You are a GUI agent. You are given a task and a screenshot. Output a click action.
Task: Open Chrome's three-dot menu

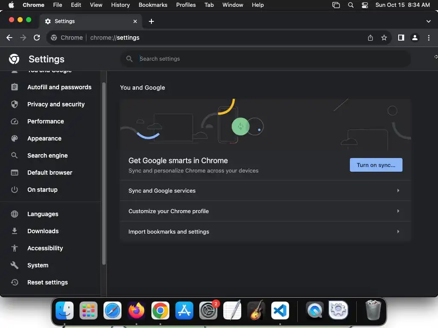[x=429, y=38]
